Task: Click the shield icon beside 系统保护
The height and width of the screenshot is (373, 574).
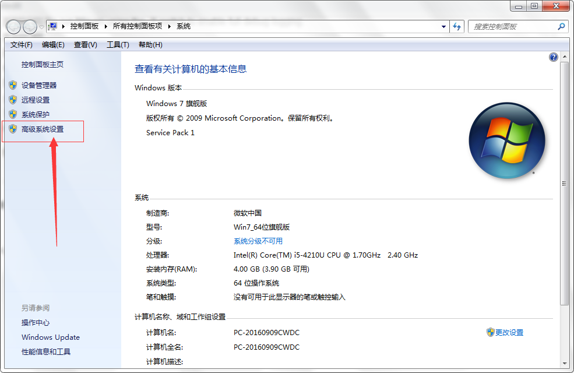Action: click(x=13, y=114)
